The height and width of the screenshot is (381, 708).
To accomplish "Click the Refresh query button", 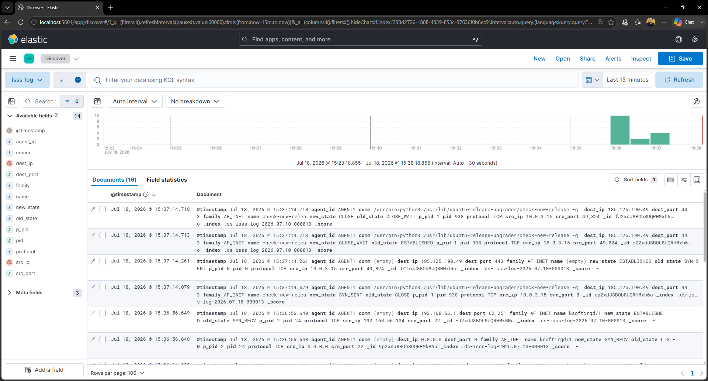I will [x=679, y=80].
